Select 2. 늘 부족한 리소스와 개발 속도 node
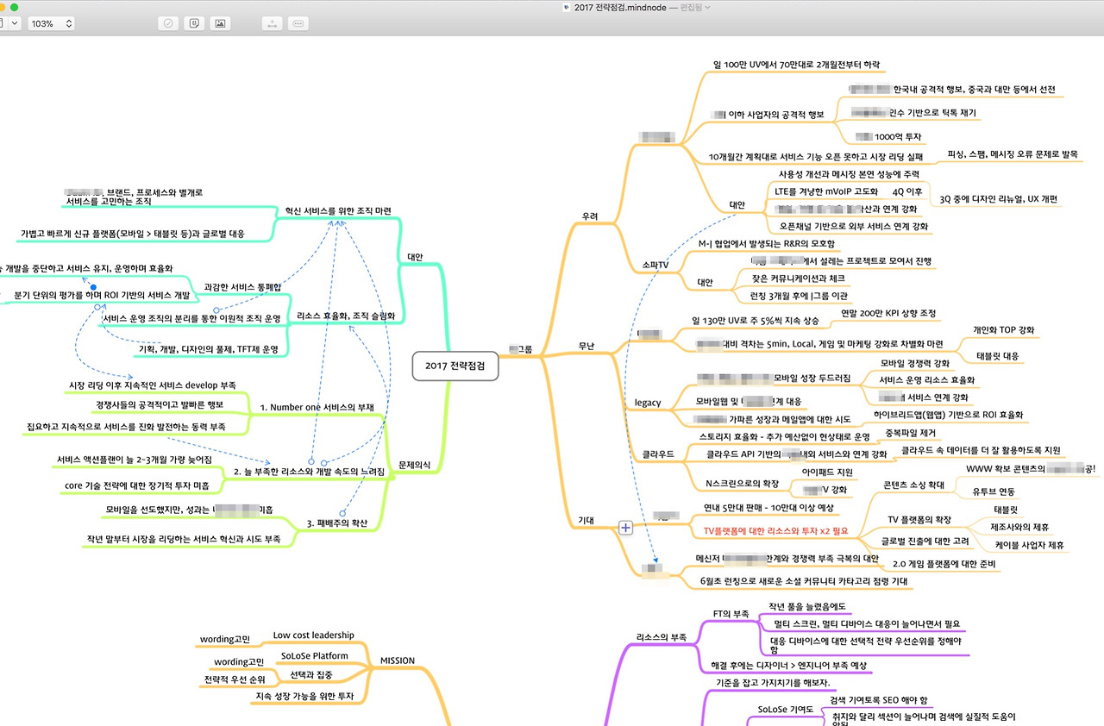 pyautogui.click(x=309, y=472)
